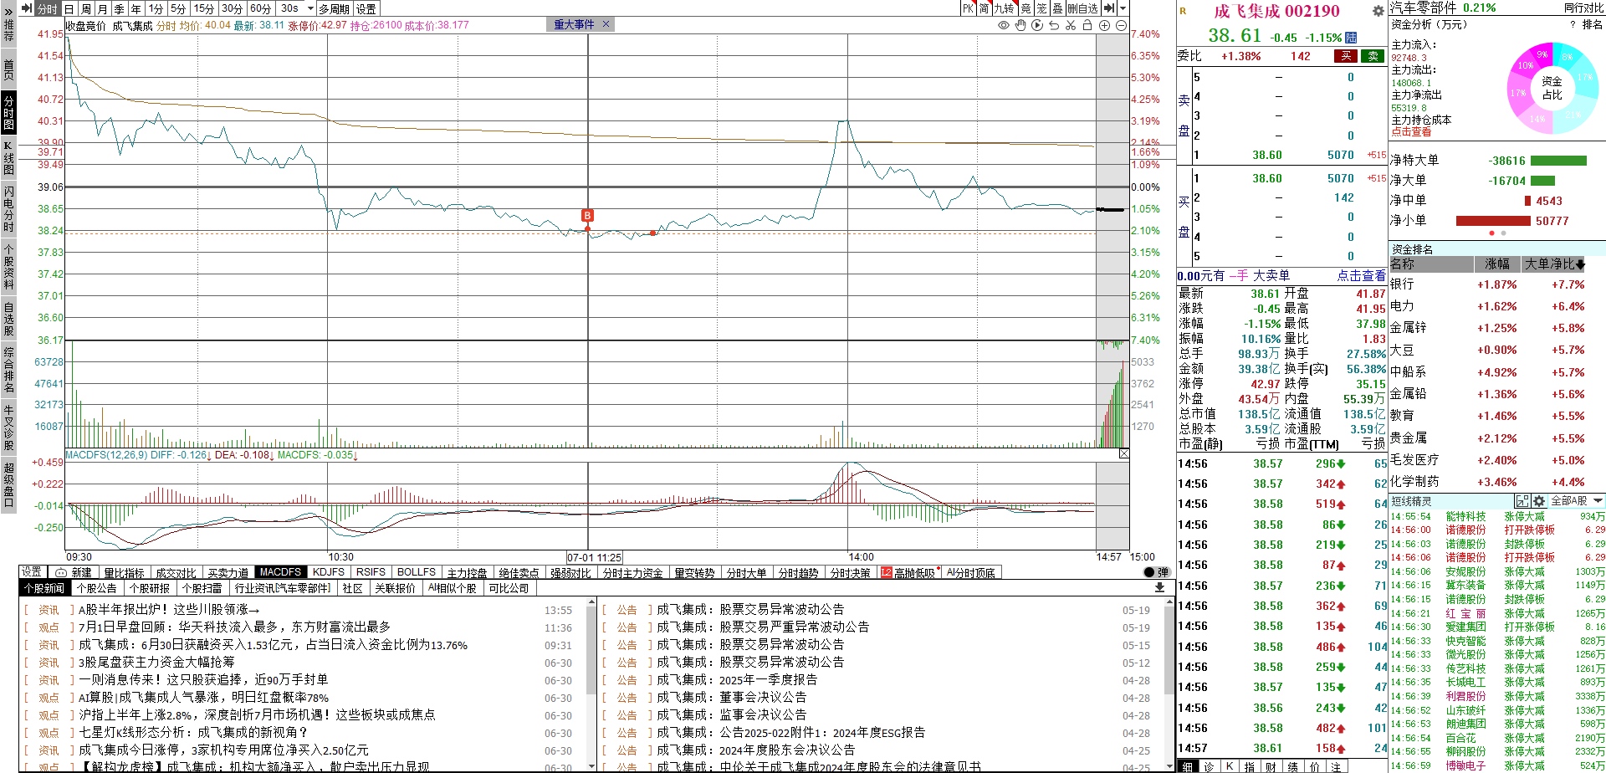This screenshot has height=773, width=1606.
Task: Toggle the 笼 button in top toolbar
Action: tap(1041, 8)
